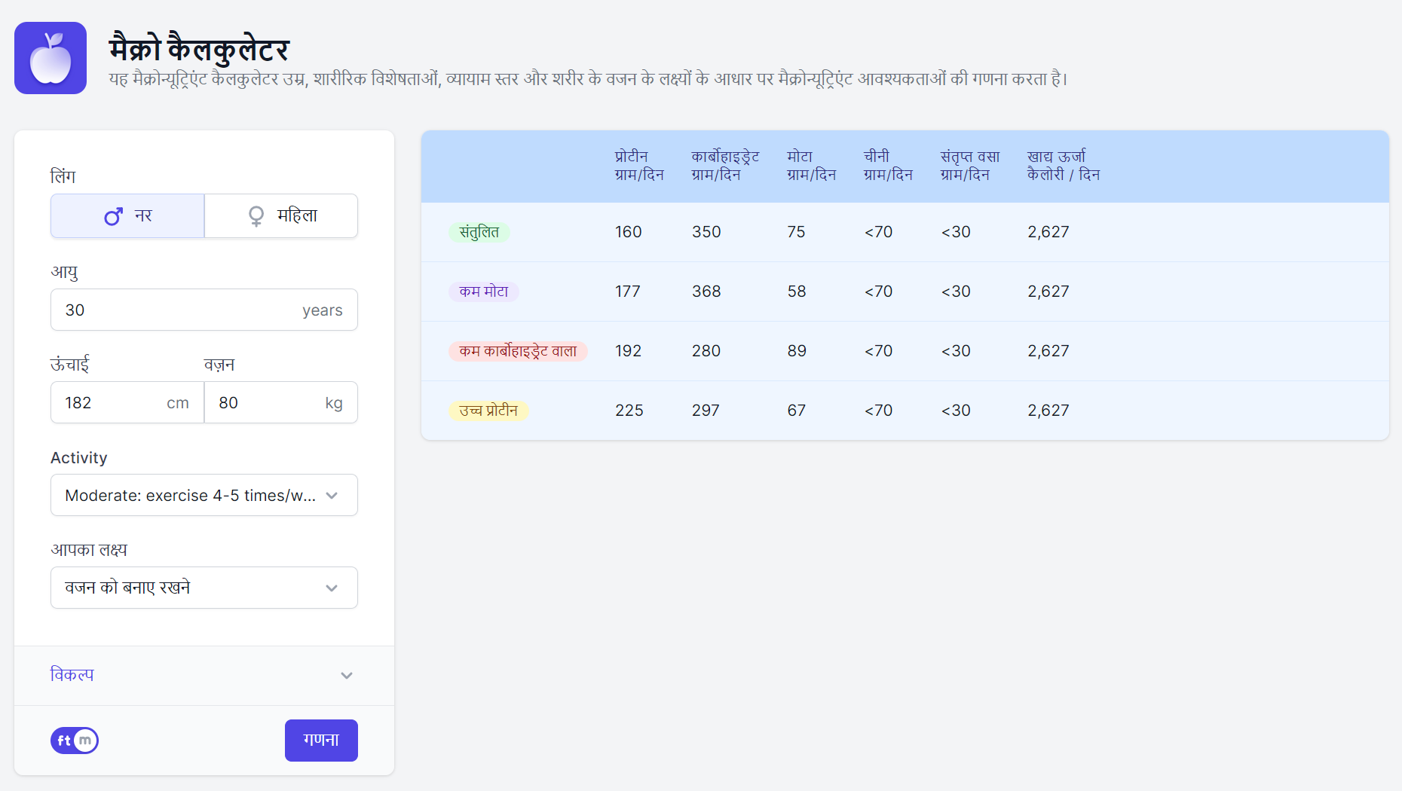Click the weight input in kg

pyautogui.click(x=268, y=403)
